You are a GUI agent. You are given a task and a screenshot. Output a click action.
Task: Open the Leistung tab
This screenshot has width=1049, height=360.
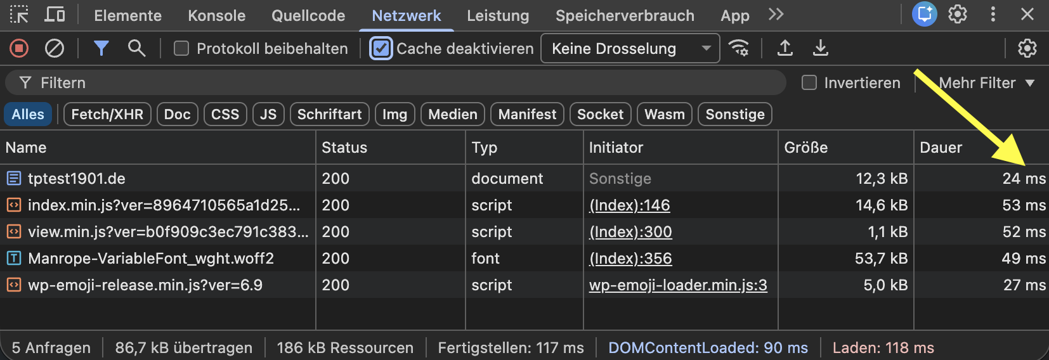498,16
